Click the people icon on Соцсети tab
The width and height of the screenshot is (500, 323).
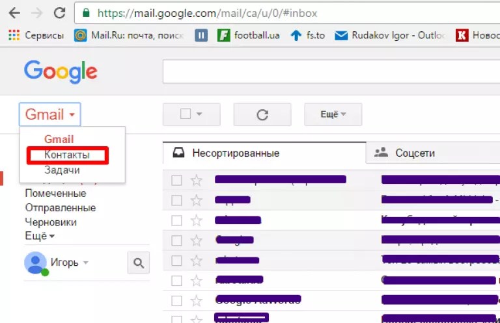click(381, 152)
